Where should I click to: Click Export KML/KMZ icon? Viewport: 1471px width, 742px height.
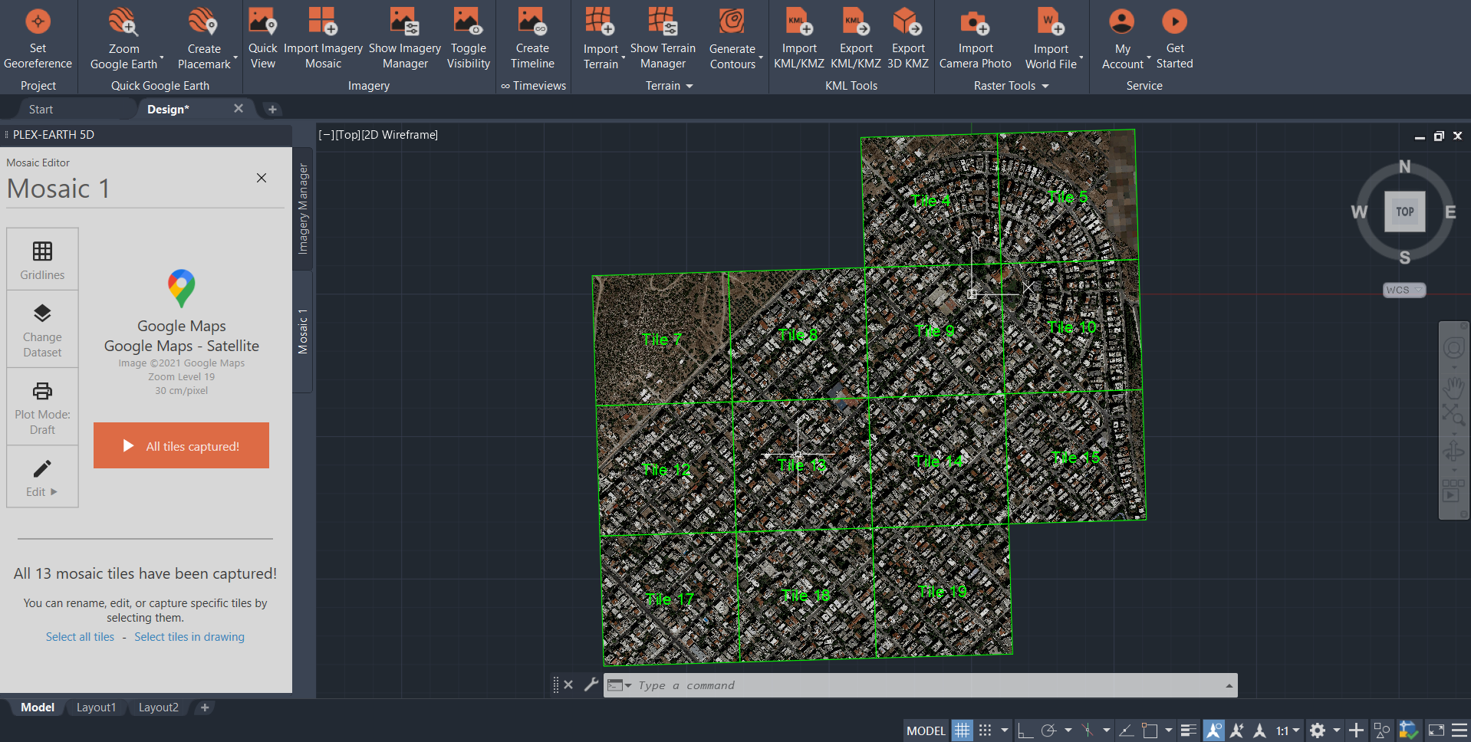pyautogui.click(x=856, y=21)
